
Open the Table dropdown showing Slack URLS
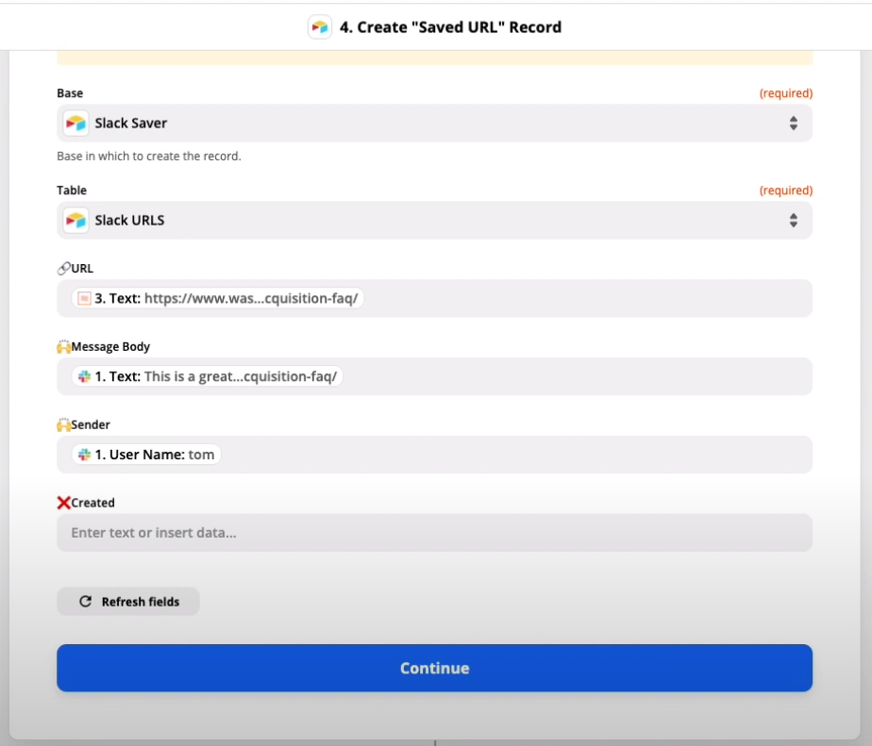(434, 220)
